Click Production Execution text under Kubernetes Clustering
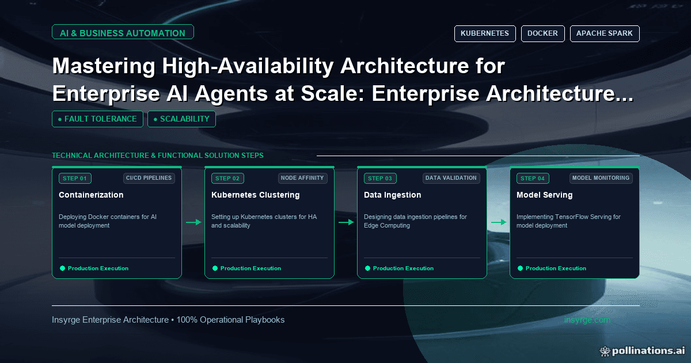This screenshot has height=363, width=691. point(250,269)
